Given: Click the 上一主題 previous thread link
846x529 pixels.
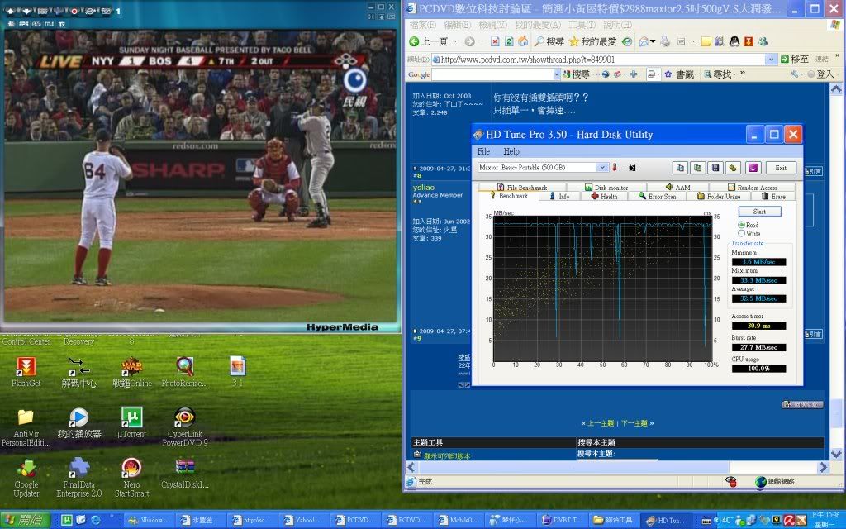Looking at the screenshot, I should (x=600, y=423).
